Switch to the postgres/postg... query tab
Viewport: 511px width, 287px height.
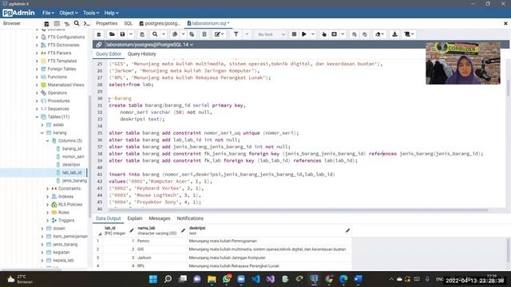point(160,23)
